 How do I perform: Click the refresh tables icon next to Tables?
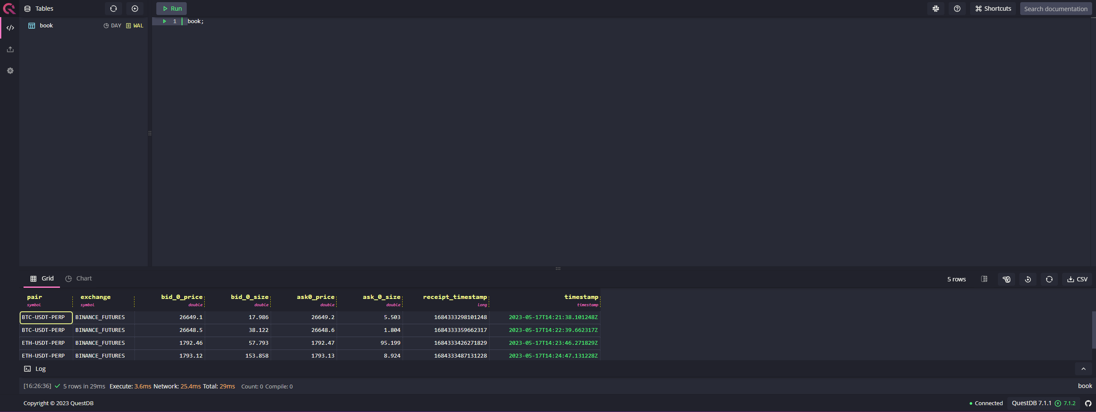113,8
